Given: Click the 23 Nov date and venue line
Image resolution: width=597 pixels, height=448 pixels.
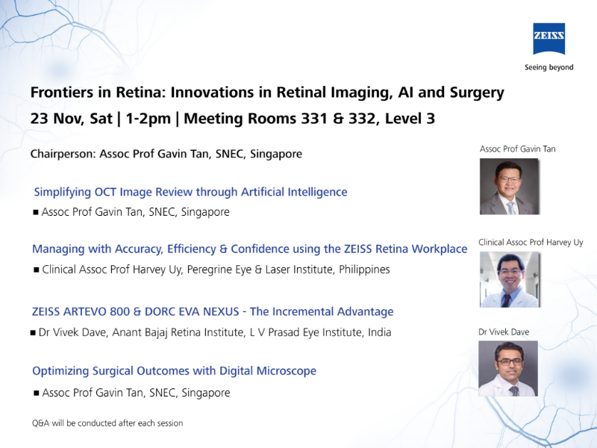Looking at the screenshot, I should pos(232,118).
